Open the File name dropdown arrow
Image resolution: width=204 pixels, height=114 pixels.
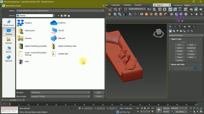(x=89, y=92)
